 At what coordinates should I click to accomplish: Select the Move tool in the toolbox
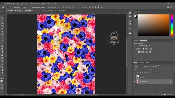pyautogui.click(x=2, y=14)
